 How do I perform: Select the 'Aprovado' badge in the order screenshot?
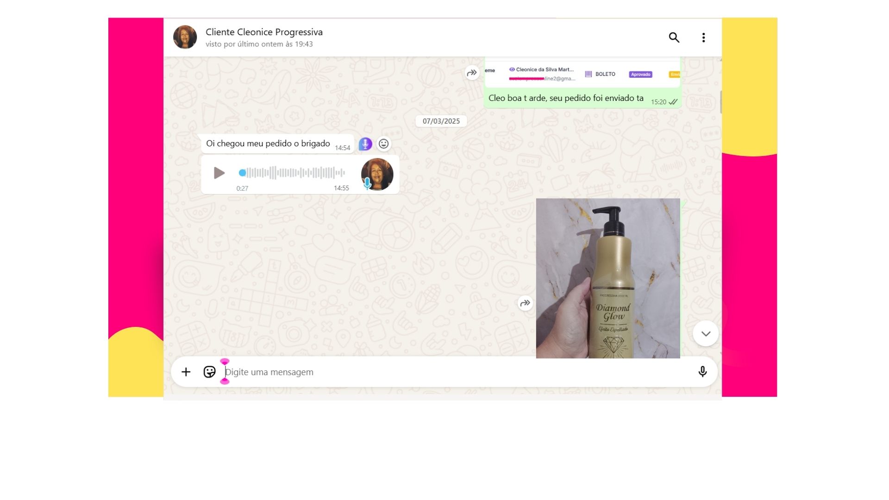(640, 74)
